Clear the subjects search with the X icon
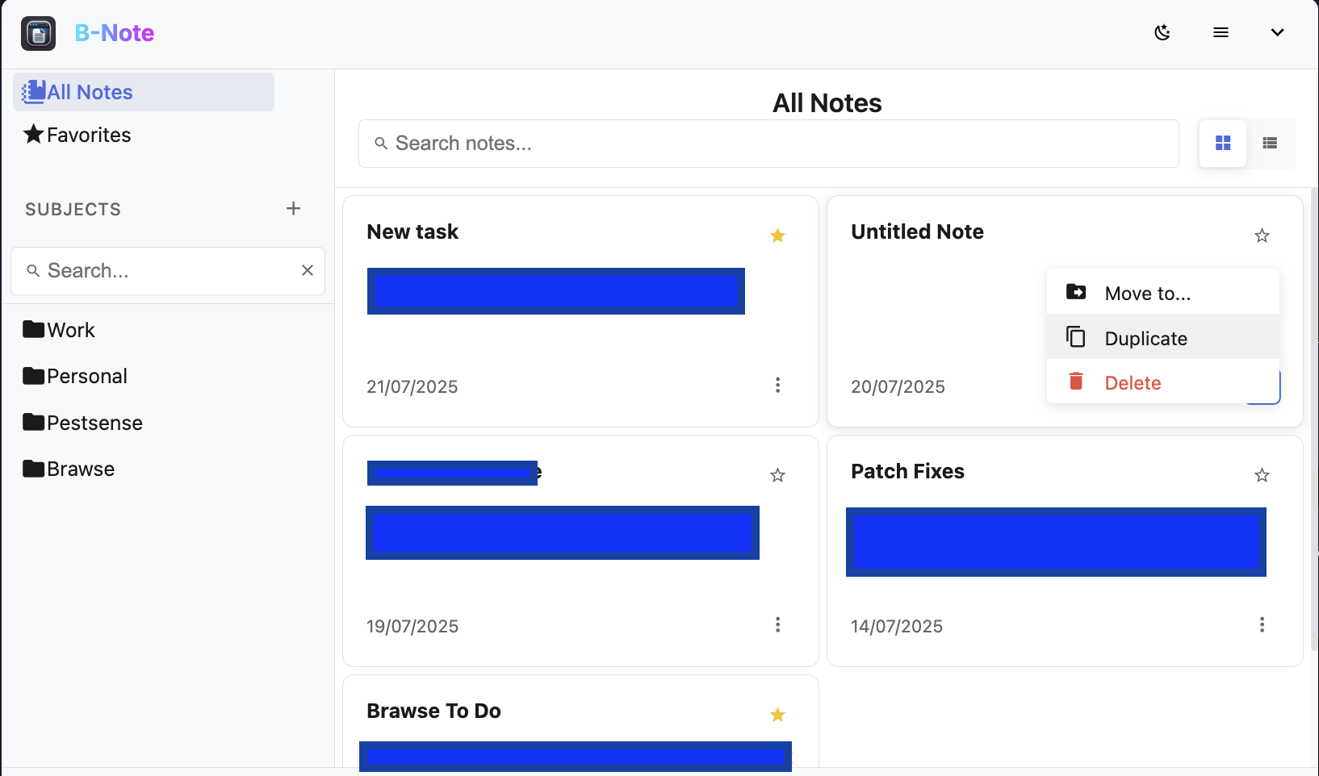1319x776 pixels. (308, 270)
